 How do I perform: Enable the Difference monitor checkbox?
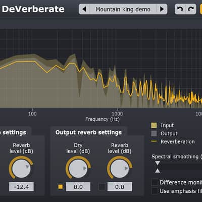[155, 182]
